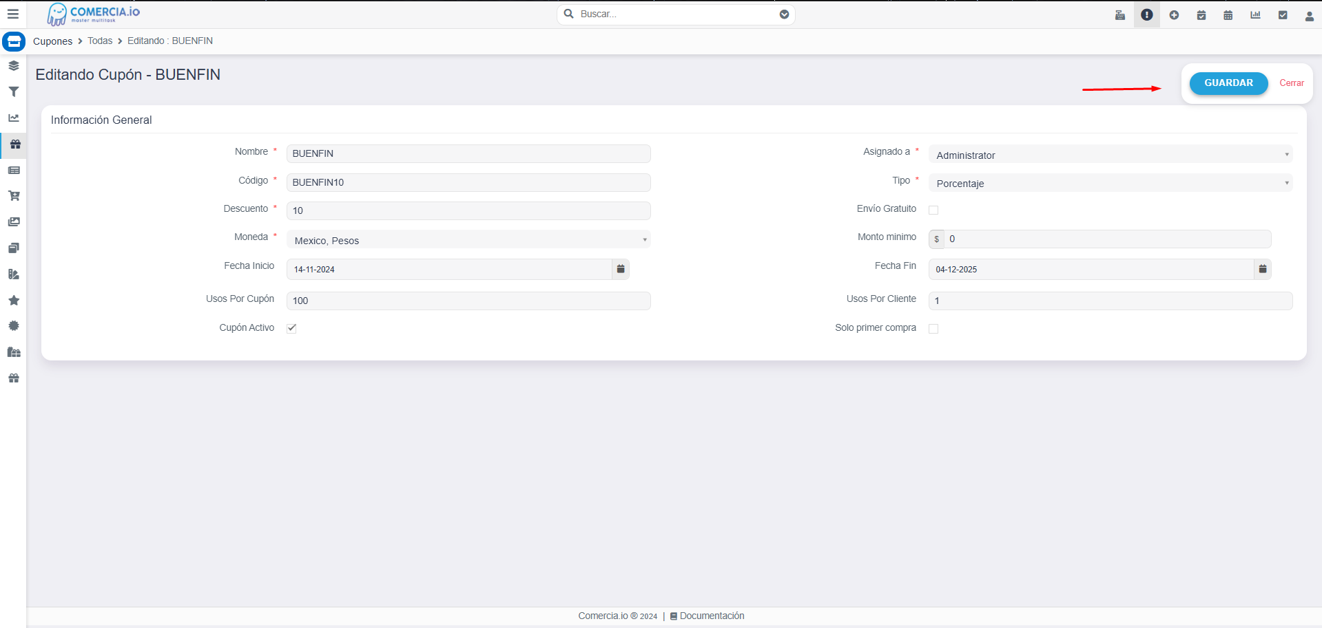Click the Usos Por Cupón field
This screenshot has height=628, width=1322.
[x=468, y=301]
